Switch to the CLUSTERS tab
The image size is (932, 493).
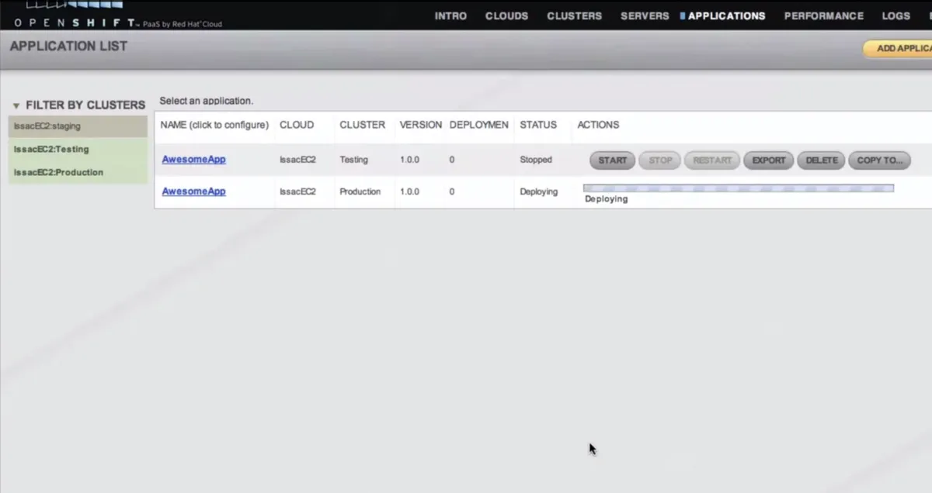click(x=574, y=16)
